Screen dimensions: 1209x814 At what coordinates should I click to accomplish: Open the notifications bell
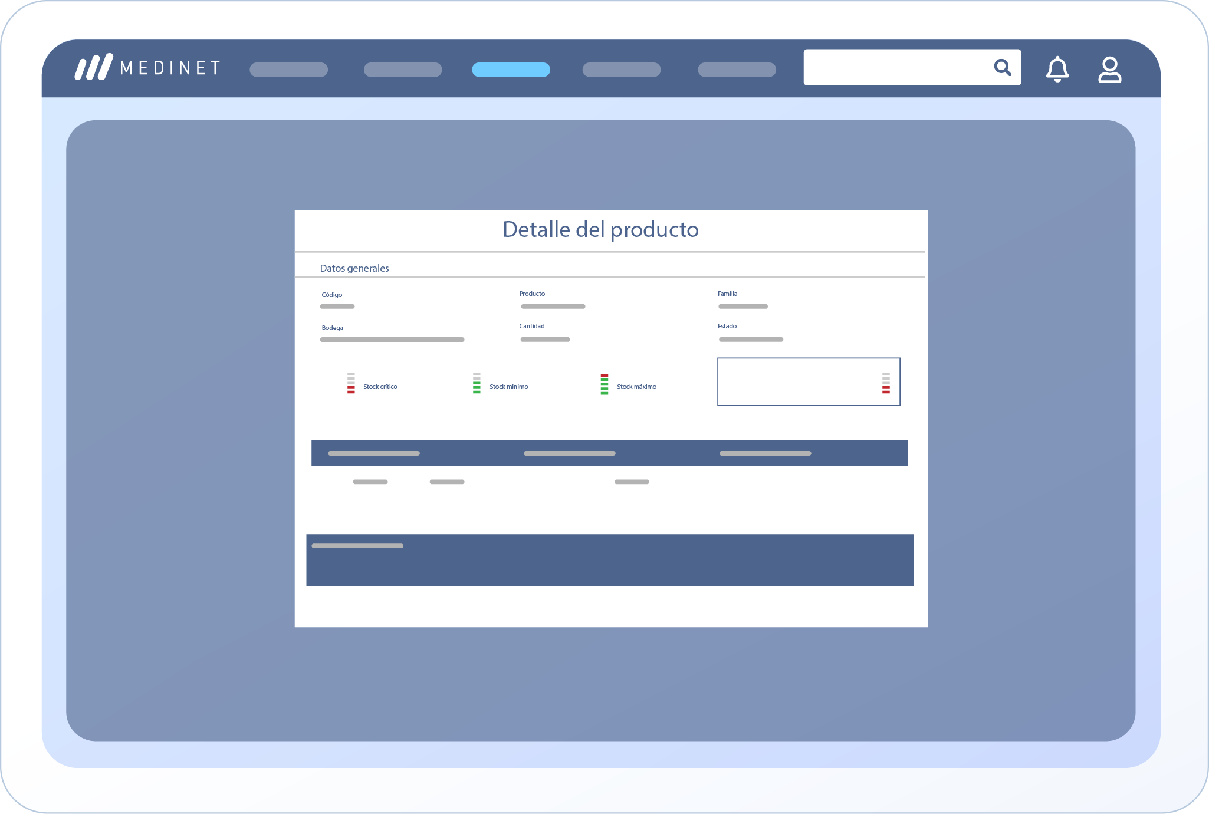1057,69
